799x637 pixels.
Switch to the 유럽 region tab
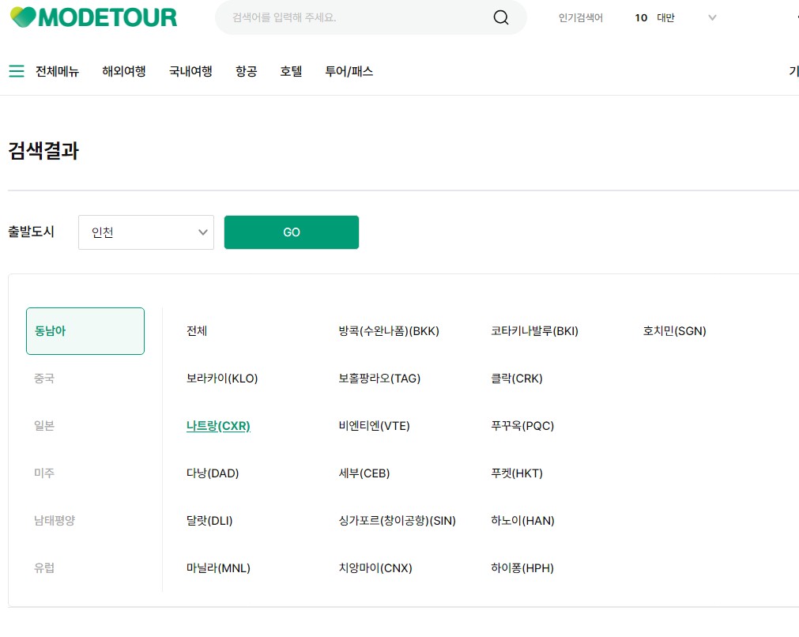point(44,567)
